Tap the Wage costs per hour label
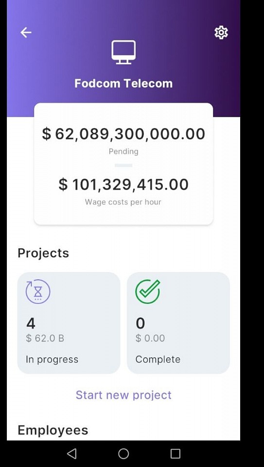This screenshot has width=264, height=467. [123, 202]
